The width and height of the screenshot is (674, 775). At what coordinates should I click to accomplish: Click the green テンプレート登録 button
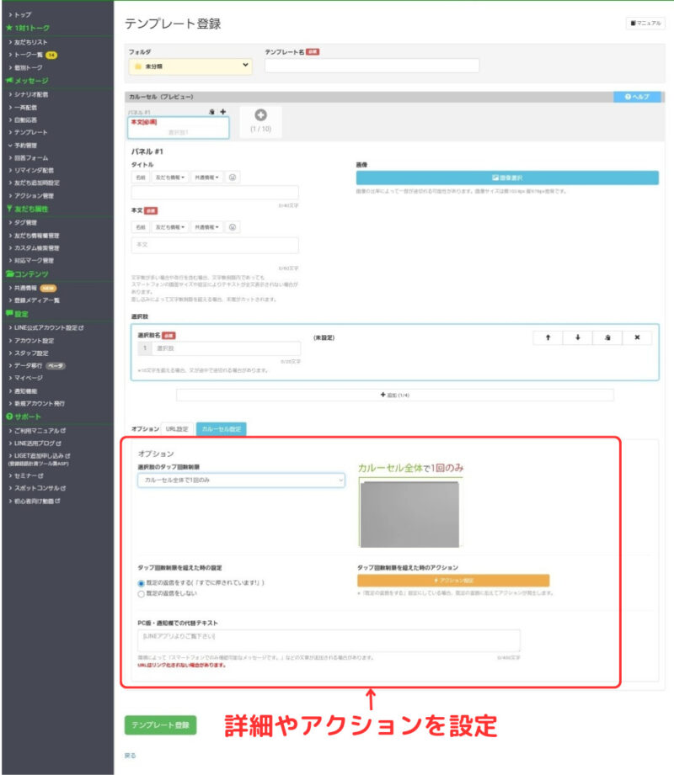(160, 725)
